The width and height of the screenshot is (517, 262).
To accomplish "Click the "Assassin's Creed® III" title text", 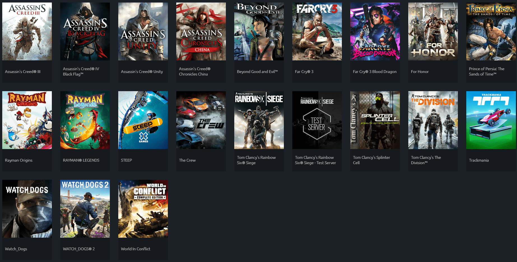I will point(23,72).
